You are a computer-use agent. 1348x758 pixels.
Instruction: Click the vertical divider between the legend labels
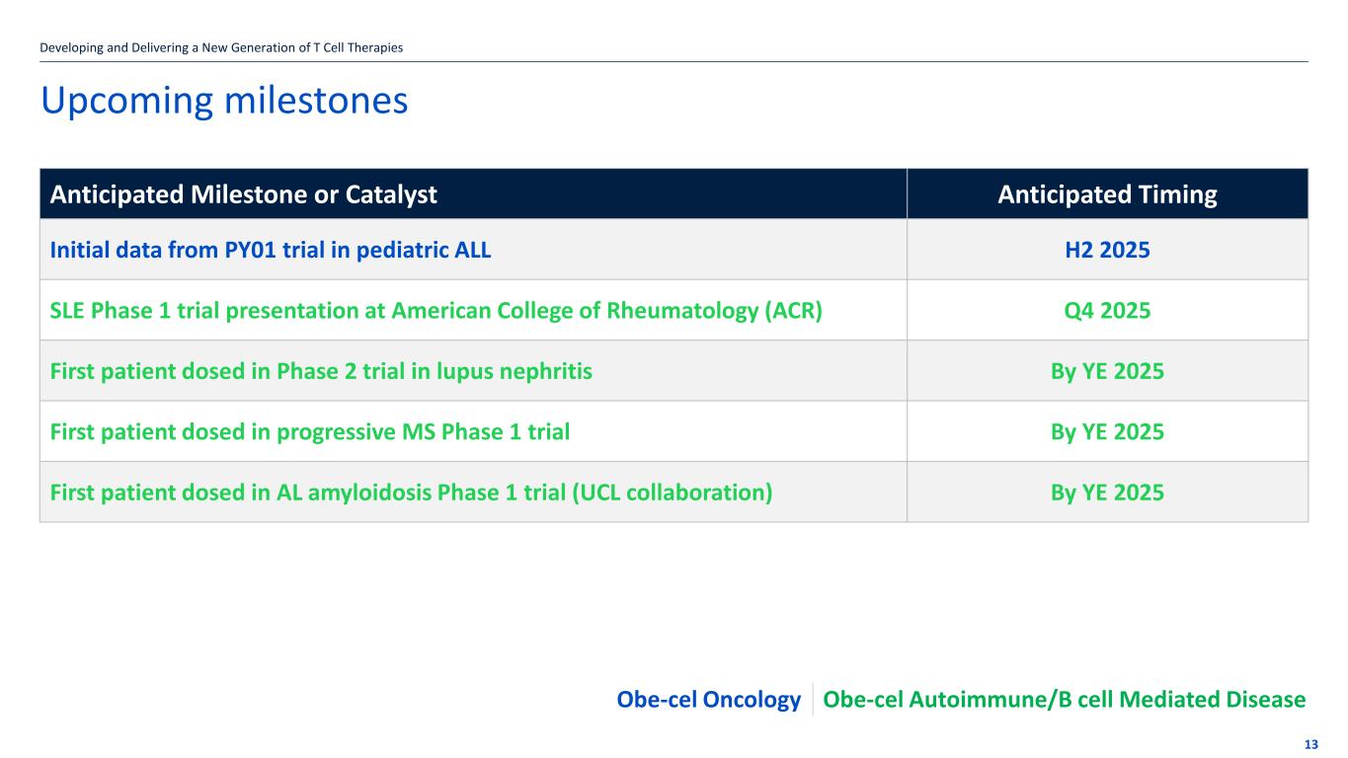point(812,699)
